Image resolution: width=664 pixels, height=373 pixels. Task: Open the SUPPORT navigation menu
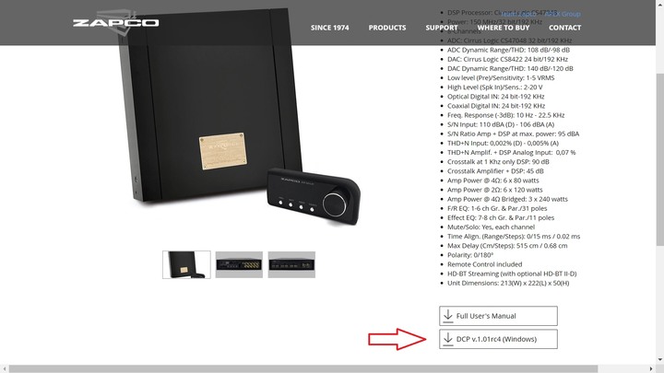click(x=442, y=28)
